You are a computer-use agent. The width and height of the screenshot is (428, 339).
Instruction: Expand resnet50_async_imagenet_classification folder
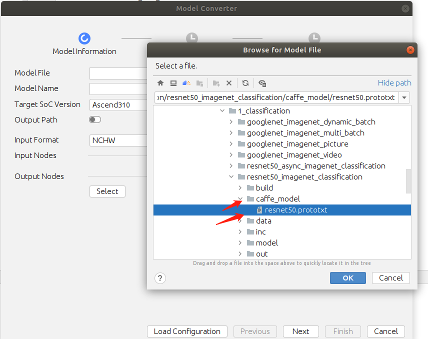point(231,166)
